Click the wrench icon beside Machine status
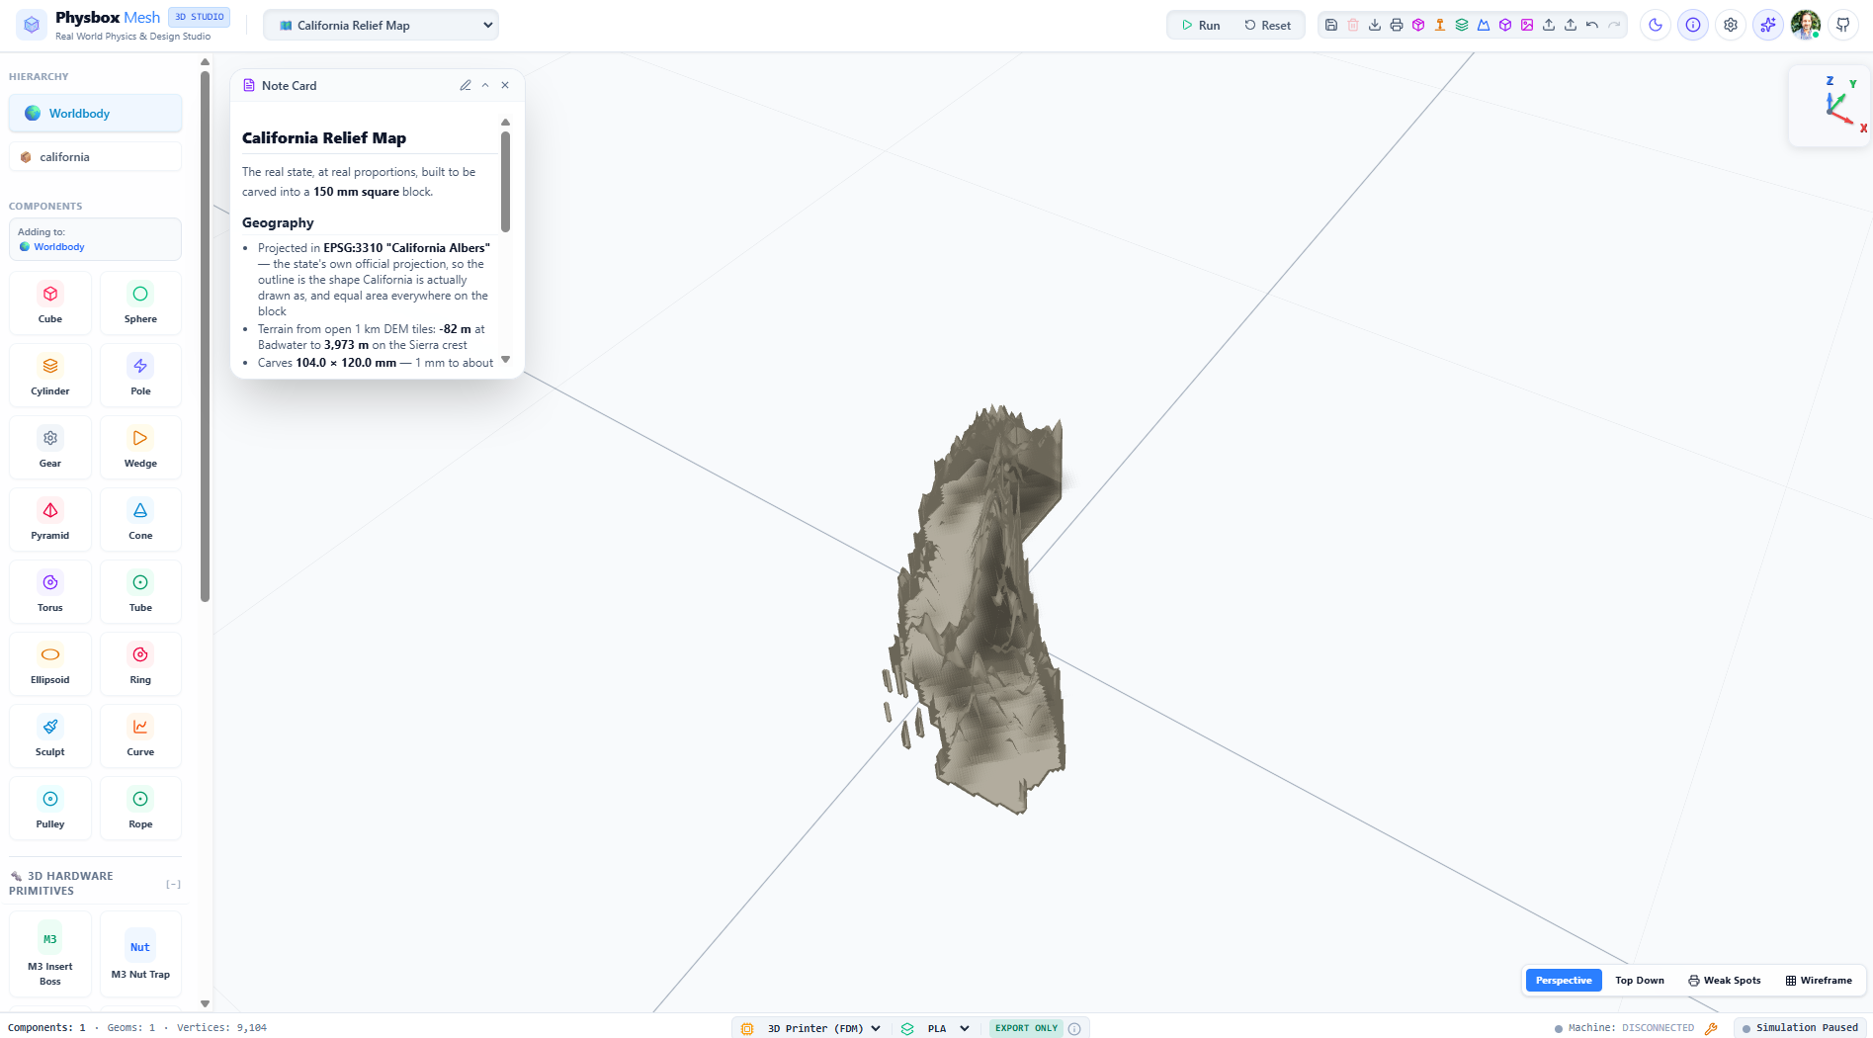 [x=1711, y=1028]
